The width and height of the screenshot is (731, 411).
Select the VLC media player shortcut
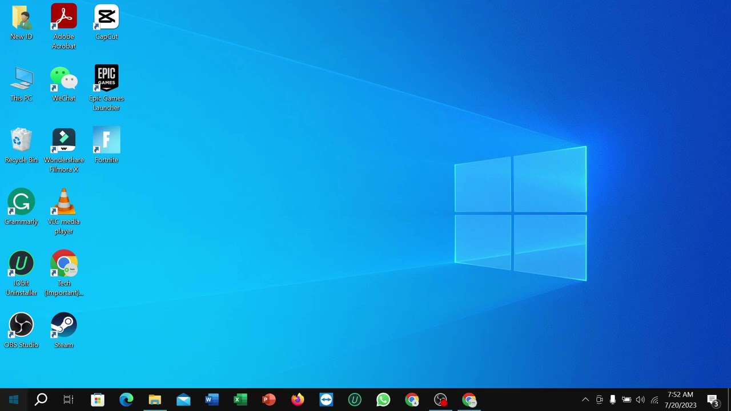point(64,211)
